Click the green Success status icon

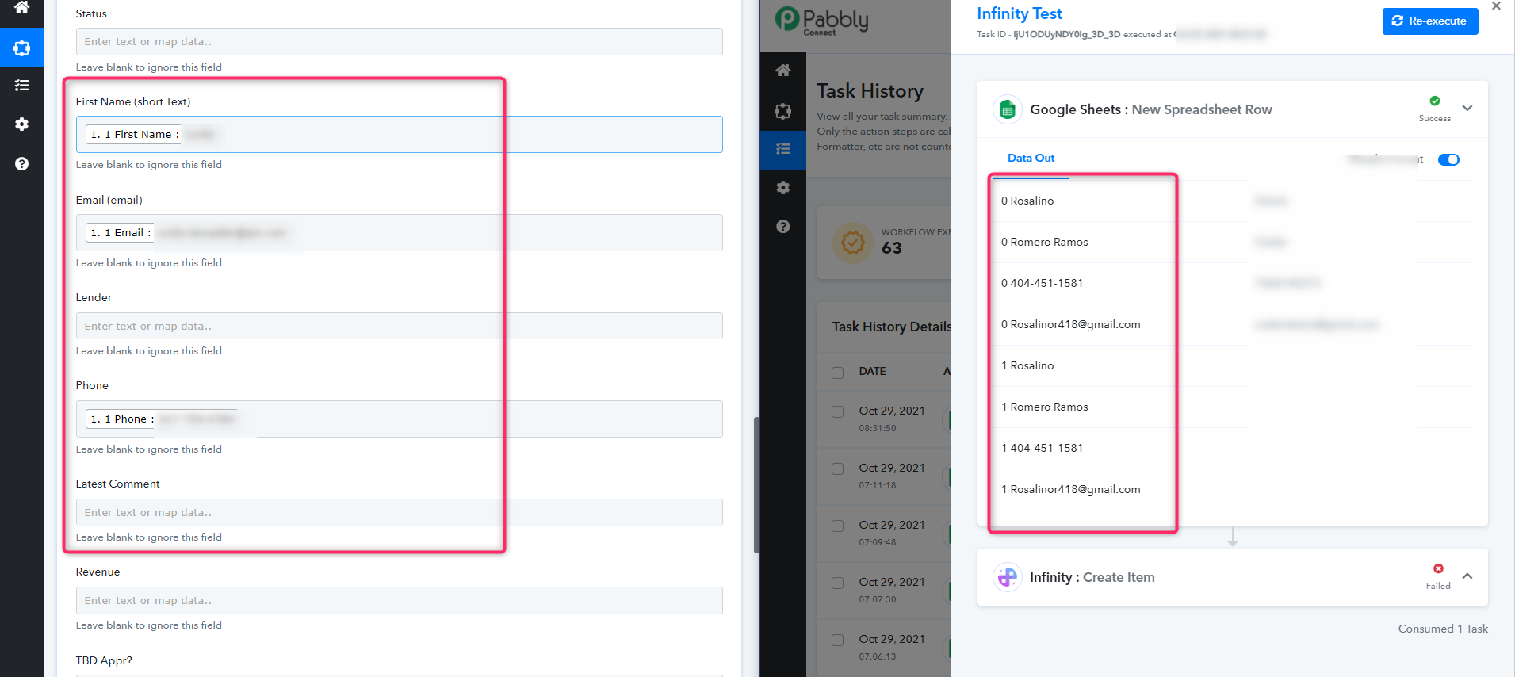coord(1435,101)
